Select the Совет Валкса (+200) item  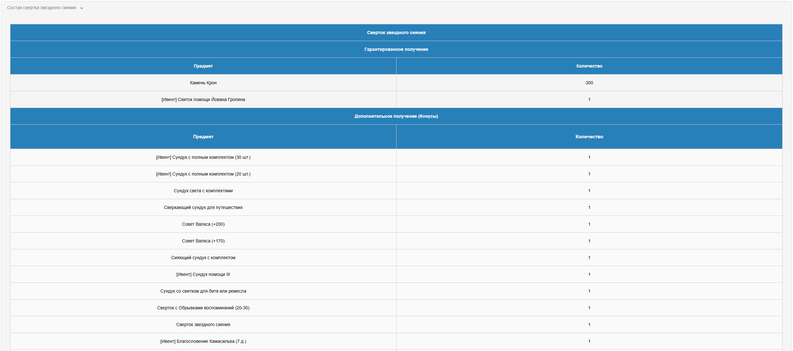click(203, 224)
